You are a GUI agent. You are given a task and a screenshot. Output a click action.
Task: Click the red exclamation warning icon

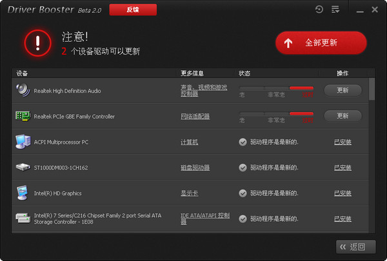[38, 43]
